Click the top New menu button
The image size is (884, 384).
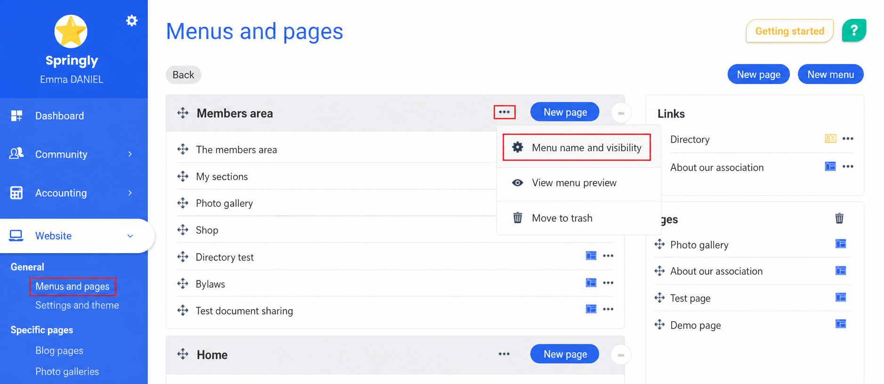(x=830, y=74)
